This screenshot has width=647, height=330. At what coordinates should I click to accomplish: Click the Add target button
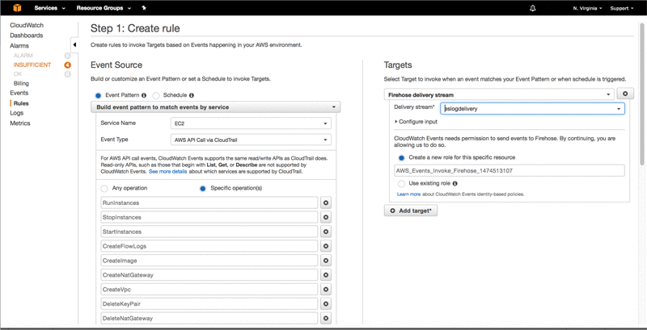pyautogui.click(x=411, y=211)
